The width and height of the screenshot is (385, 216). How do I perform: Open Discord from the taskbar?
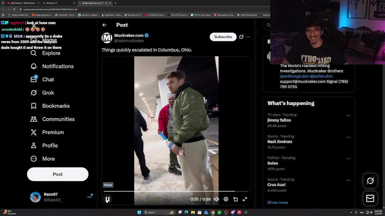(233, 212)
